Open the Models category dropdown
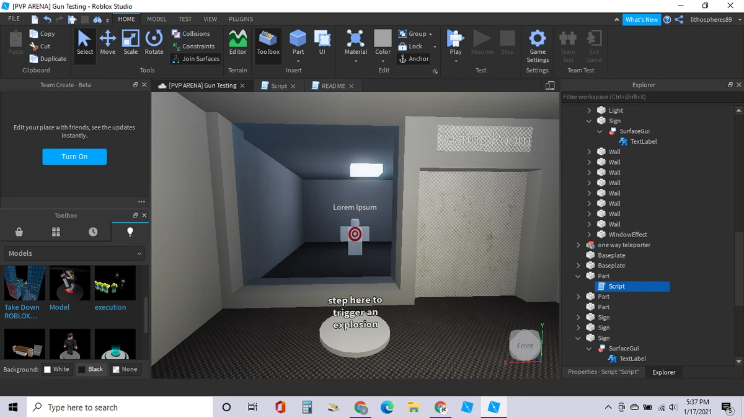 coord(74,253)
